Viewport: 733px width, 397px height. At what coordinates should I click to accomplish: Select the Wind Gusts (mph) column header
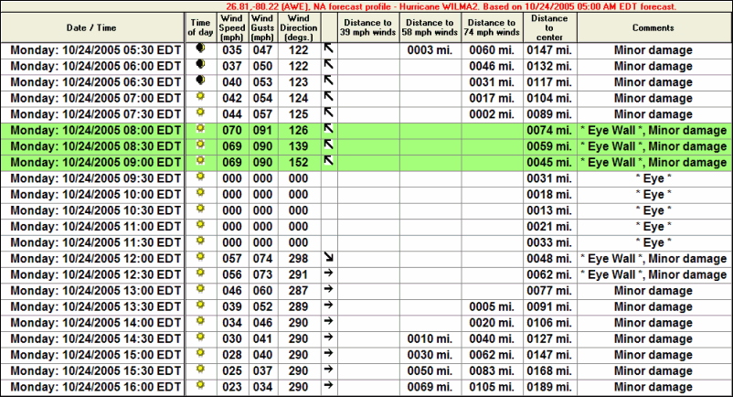coord(263,27)
